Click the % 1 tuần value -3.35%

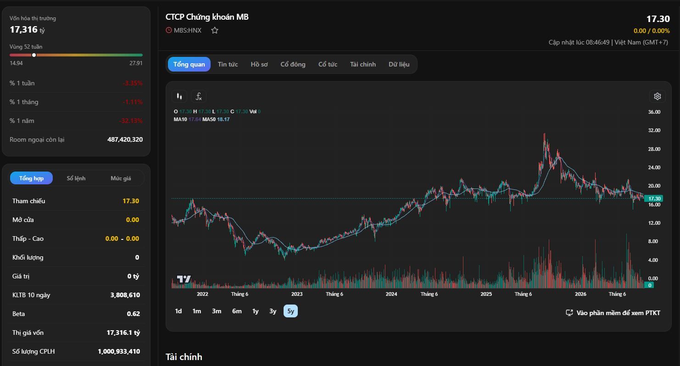point(133,83)
